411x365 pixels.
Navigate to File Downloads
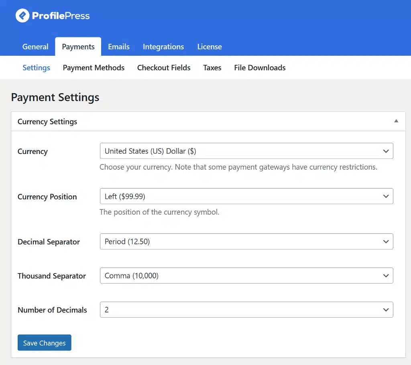tap(260, 68)
